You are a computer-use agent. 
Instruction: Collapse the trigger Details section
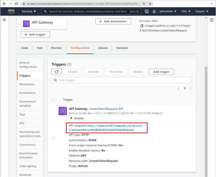pyautogui.click(x=77, y=118)
